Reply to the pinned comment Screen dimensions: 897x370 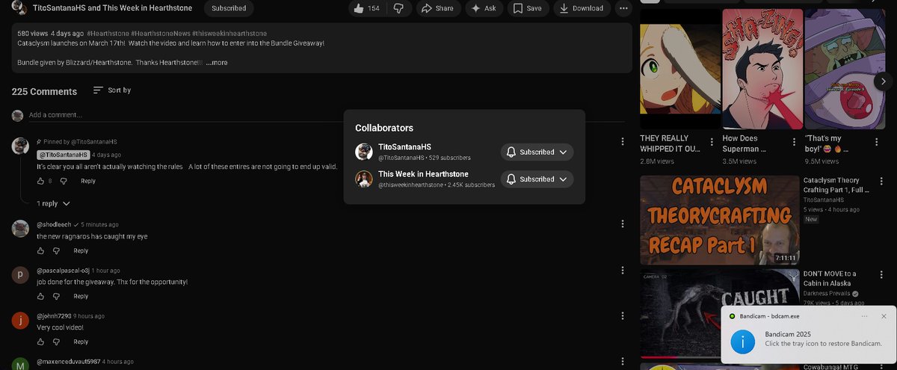tap(88, 181)
